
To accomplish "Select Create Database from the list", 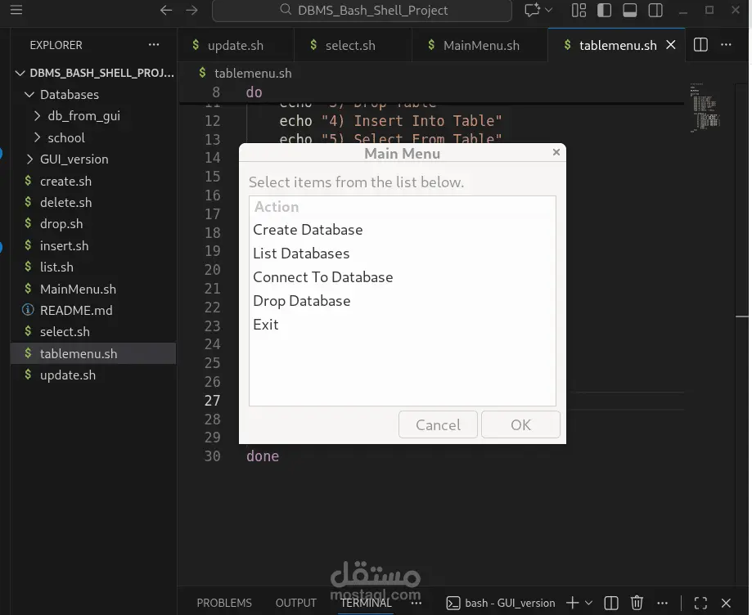I will coord(308,230).
